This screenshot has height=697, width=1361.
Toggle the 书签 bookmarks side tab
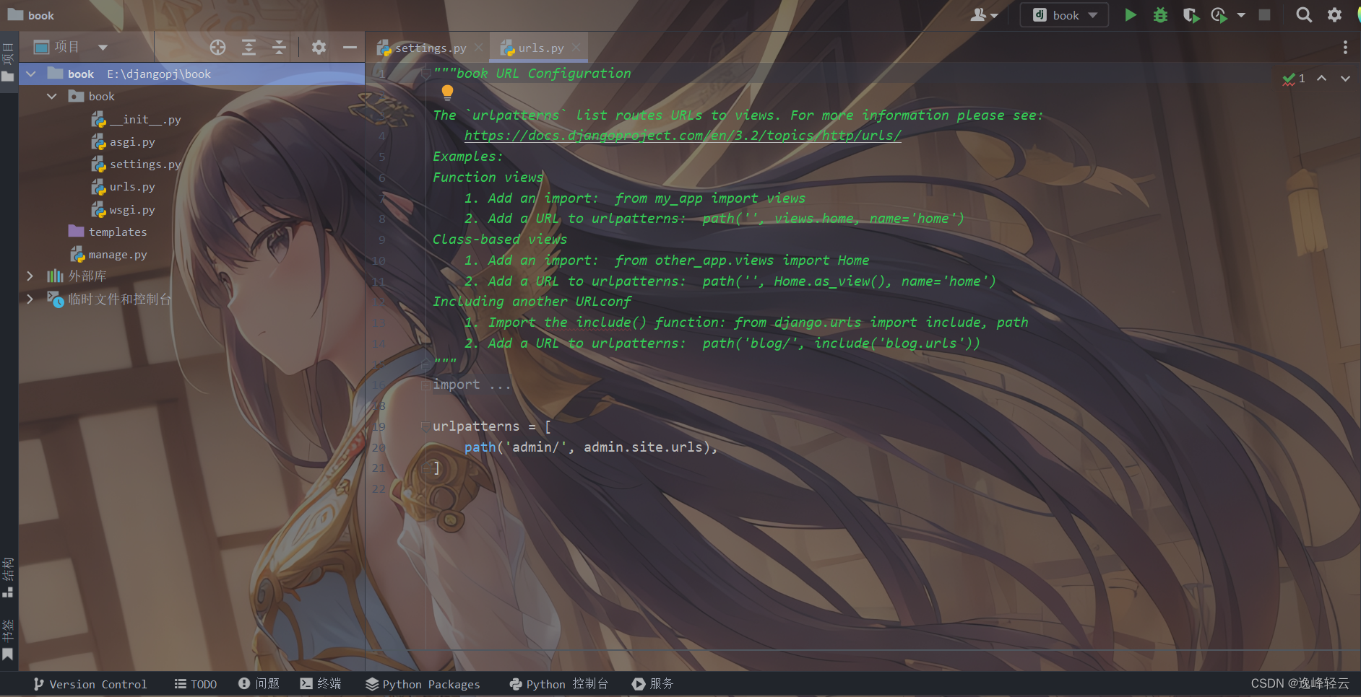tap(8, 639)
